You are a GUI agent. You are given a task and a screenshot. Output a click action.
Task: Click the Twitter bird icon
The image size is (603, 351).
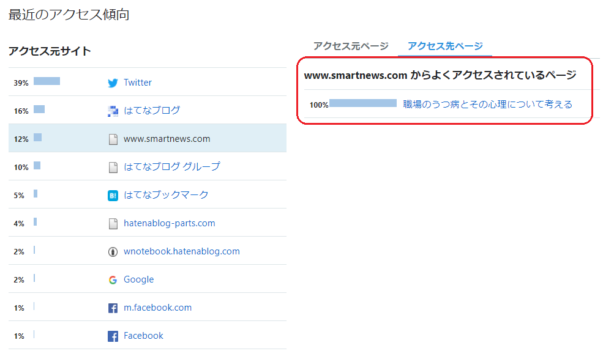coord(113,83)
